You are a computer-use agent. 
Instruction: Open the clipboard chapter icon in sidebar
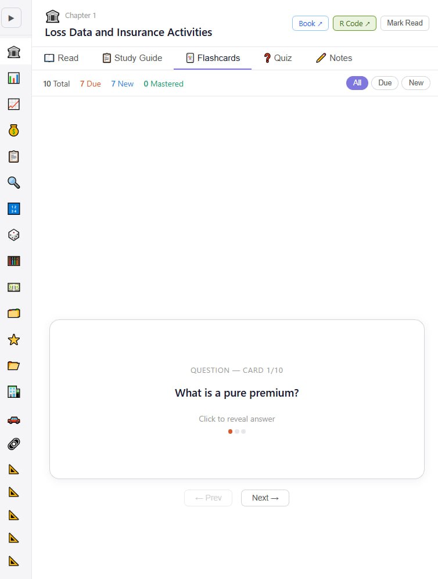tap(14, 157)
